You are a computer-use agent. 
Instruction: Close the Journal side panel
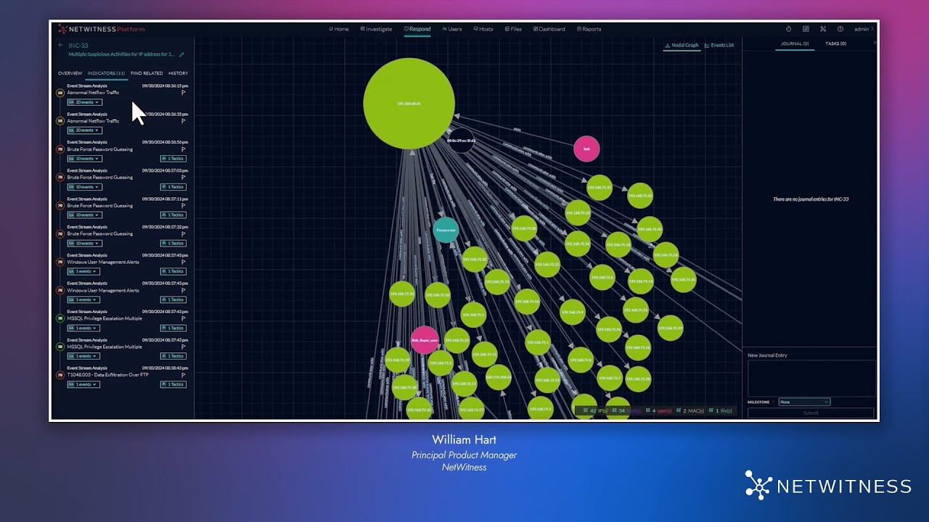pos(875,43)
